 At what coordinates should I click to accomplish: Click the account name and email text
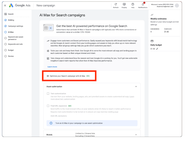tap(162, 5)
